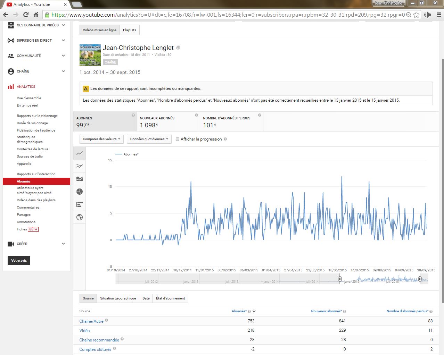Select the Nouveaux abonnés metric card
Image resolution: width=444 pixels, height=355 pixels.
(x=168, y=121)
